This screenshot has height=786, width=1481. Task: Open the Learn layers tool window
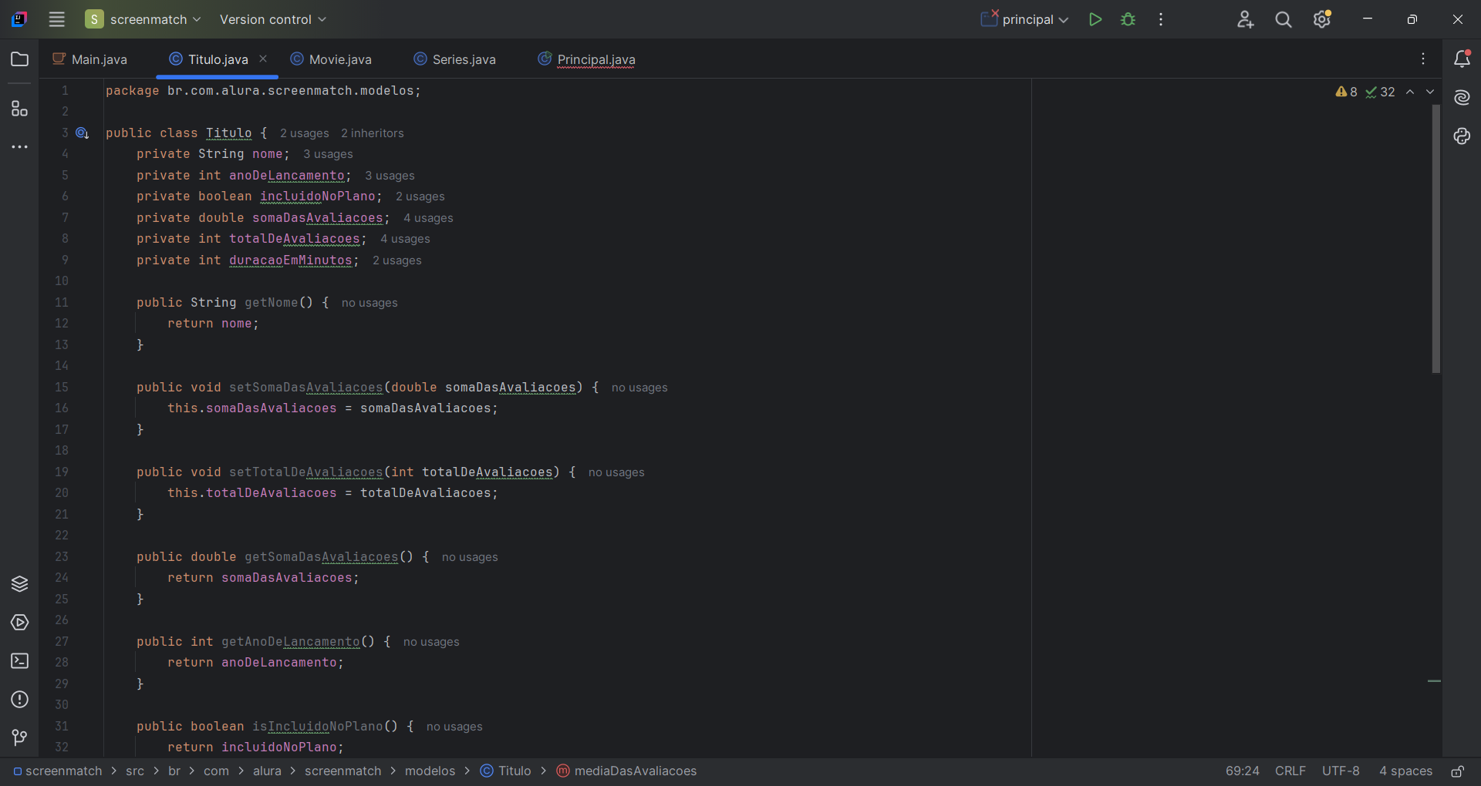coord(19,583)
